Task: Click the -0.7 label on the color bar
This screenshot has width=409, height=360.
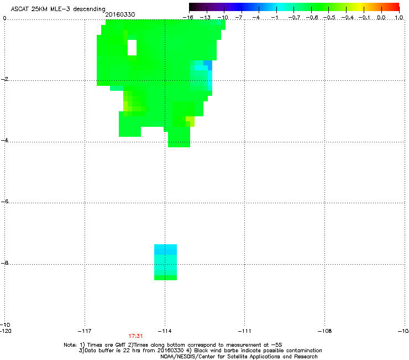Action: (294, 18)
